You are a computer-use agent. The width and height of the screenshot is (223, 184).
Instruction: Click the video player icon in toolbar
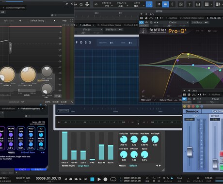coord(198,4)
